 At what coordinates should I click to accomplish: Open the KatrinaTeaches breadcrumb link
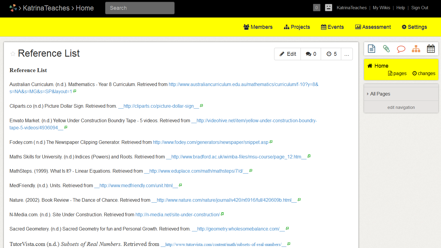click(46, 8)
